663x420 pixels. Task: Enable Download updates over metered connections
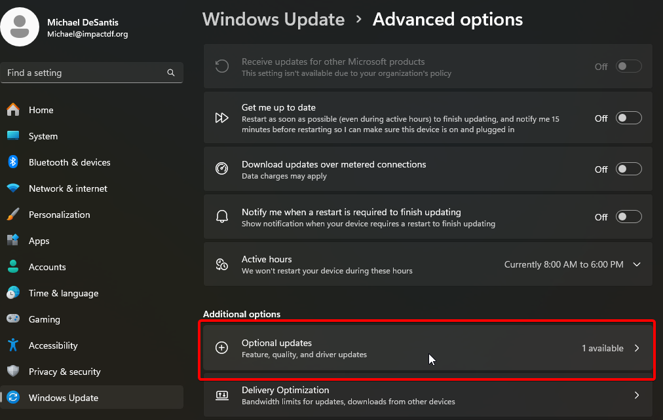[x=628, y=169]
